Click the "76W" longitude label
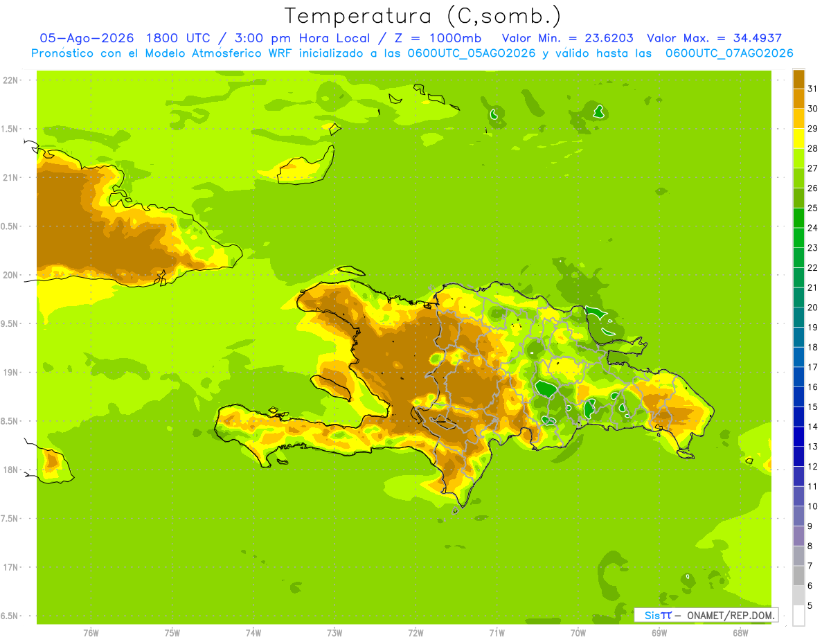Image resolution: width=831 pixels, height=642 pixels. coord(91,632)
